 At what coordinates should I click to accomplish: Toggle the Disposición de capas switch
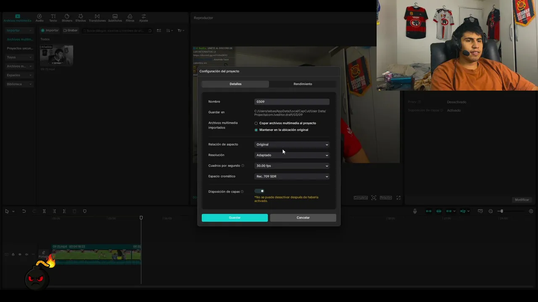click(x=259, y=191)
